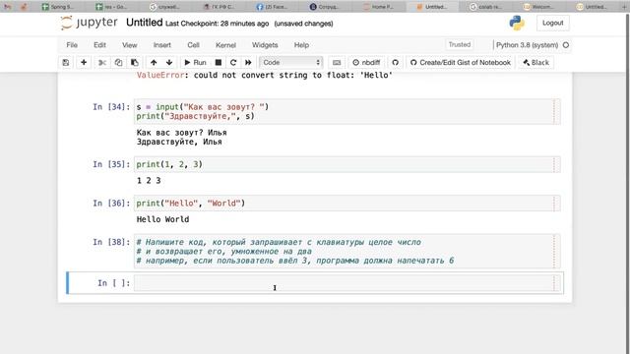Open the File menu
Viewport: 630px width, 354px height.
[72, 45]
